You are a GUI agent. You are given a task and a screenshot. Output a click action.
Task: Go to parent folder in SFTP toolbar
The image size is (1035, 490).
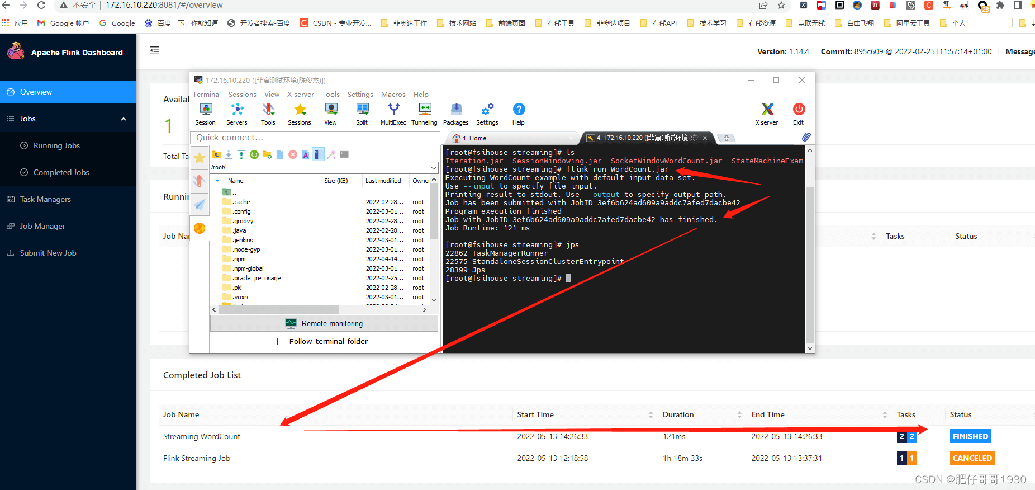[x=216, y=154]
